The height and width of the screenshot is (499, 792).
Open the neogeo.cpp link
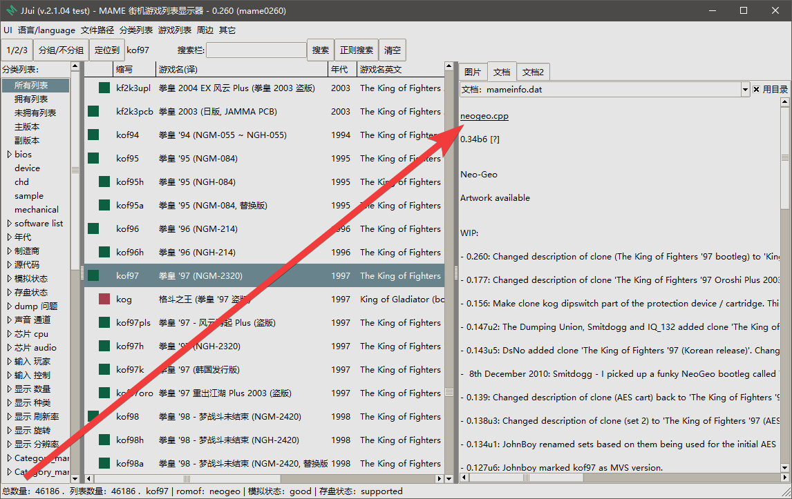484,115
